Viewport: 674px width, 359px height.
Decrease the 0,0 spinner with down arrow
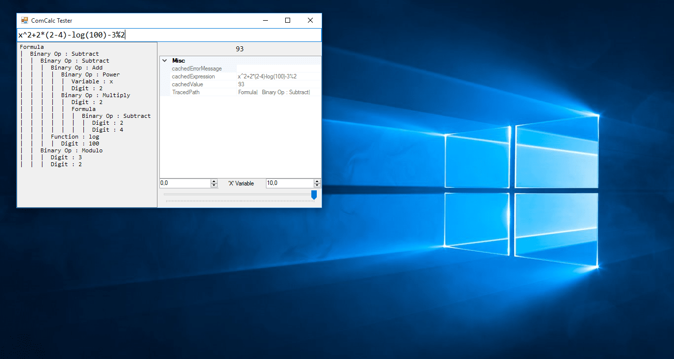(214, 185)
